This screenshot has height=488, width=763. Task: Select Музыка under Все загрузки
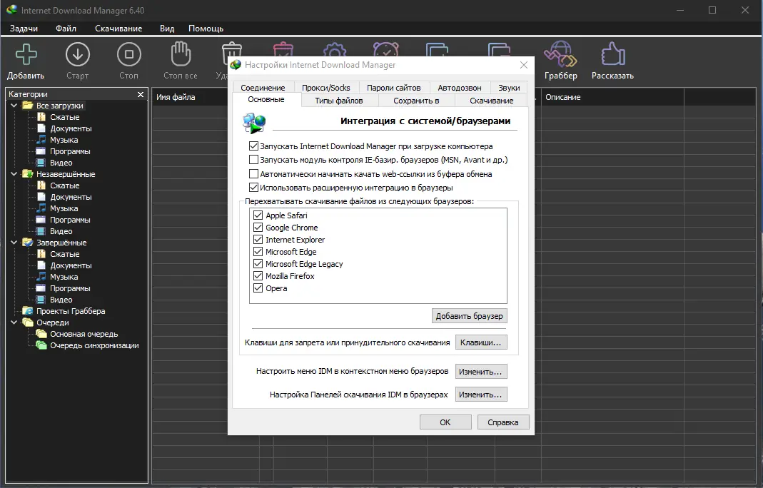64,140
